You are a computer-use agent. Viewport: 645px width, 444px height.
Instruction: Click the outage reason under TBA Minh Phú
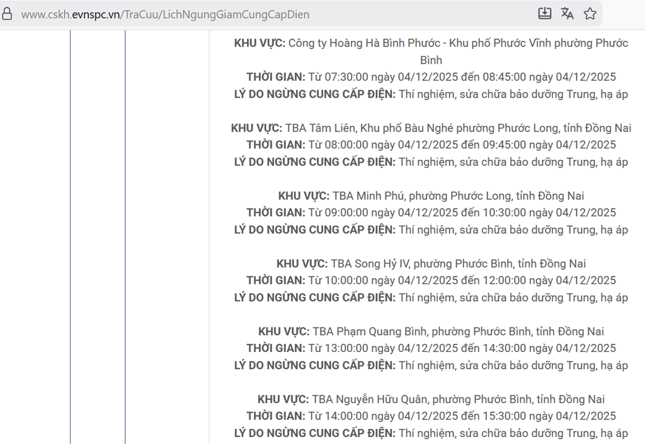[x=431, y=230]
